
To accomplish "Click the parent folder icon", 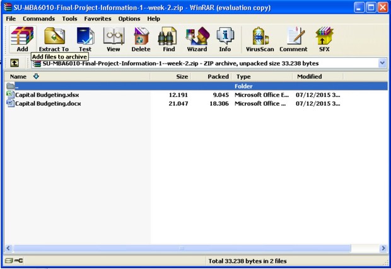I will click(10, 86).
